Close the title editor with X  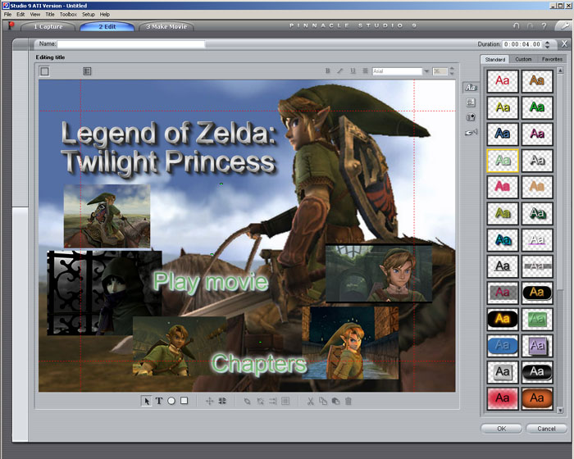[564, 44]
